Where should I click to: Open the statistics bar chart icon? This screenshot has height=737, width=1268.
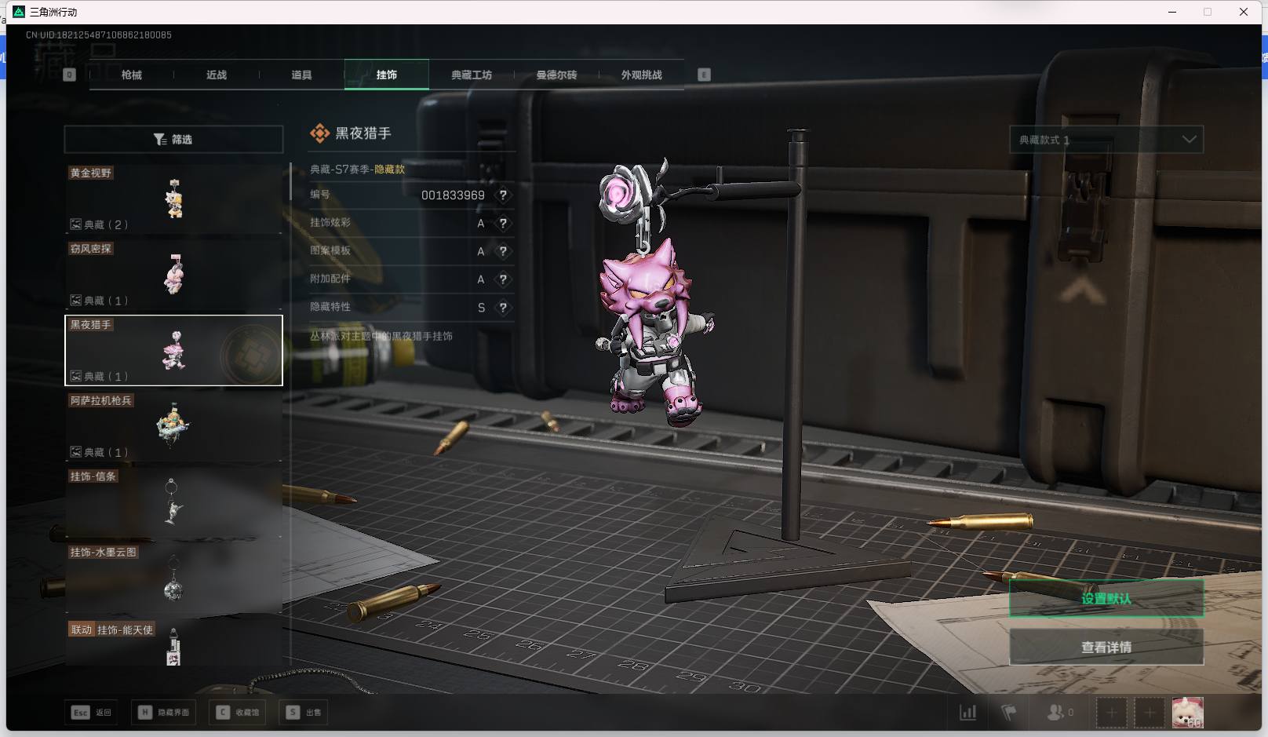(968, 712)
